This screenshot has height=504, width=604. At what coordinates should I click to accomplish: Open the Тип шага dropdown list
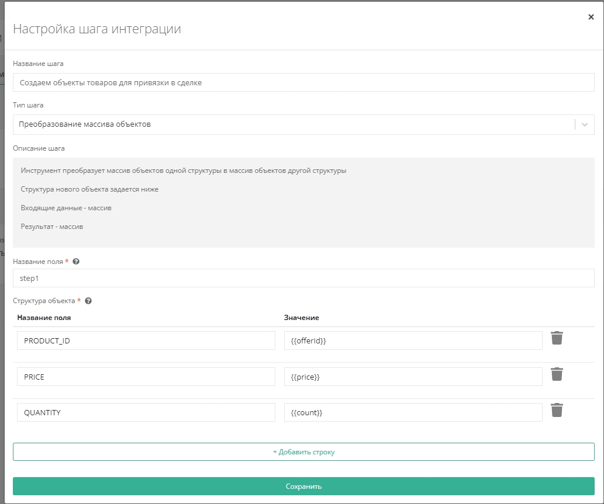pyautogui.click(x=292, y=124)
